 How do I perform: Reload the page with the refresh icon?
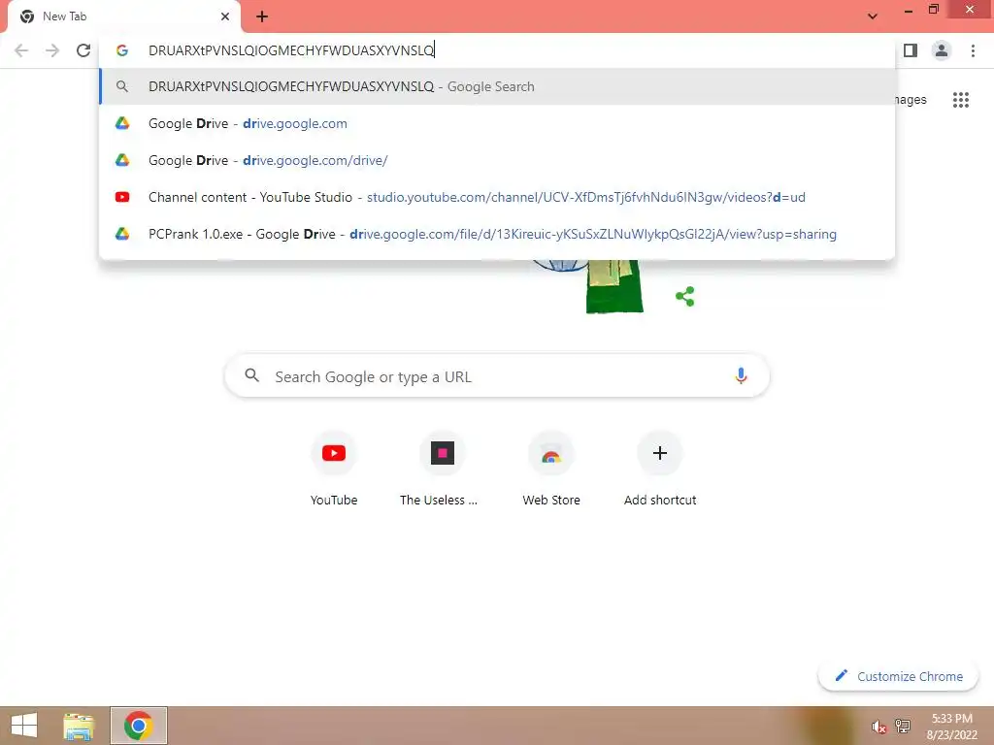tap(83, 50)
